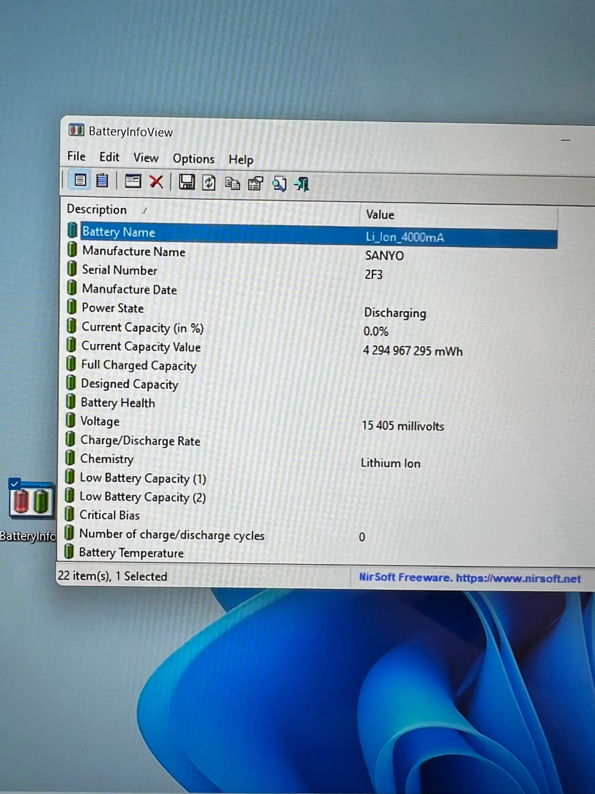This screenshot has width=595, height=794.
Task: Click the battery icon beside Battery Temperature
Action: click(69, 551)
